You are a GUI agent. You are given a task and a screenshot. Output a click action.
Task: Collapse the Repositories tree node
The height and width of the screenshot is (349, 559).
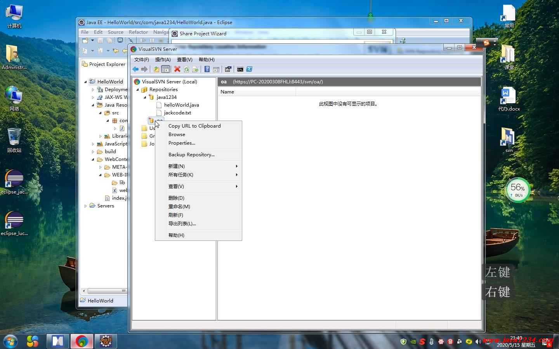137,90
